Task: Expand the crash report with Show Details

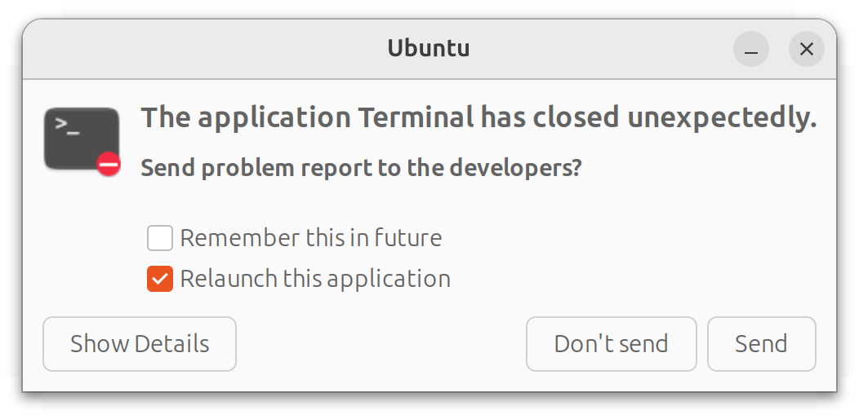Action: point(140,344)
